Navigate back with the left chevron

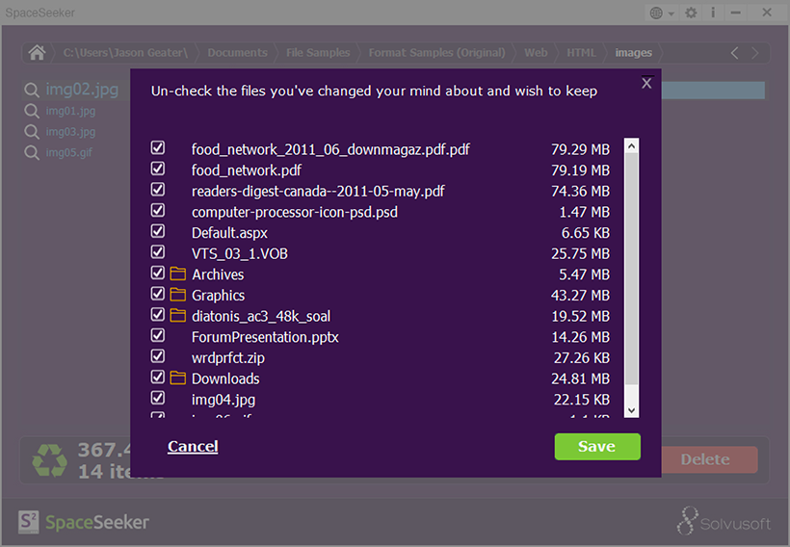[x=734, y=53]
